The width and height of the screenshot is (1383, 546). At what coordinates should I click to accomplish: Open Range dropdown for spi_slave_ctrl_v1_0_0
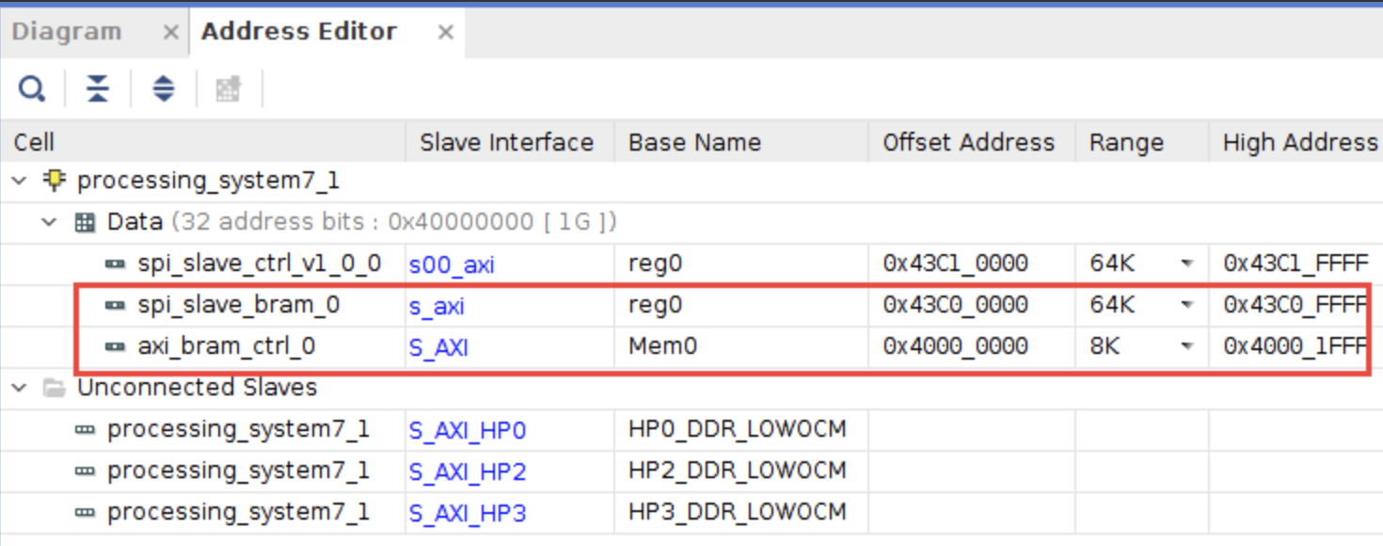coord(1187,264)
